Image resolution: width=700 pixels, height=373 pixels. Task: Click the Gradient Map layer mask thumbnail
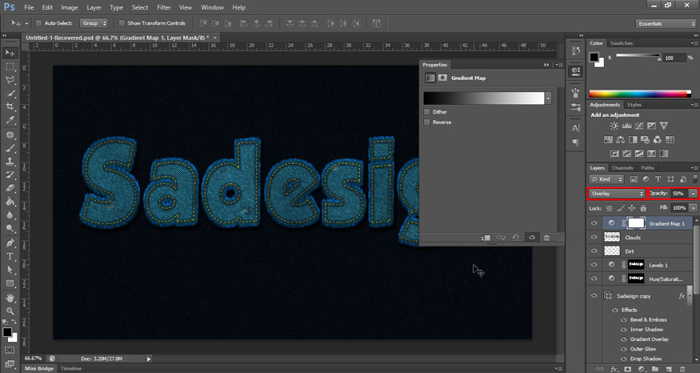point(636,223)
